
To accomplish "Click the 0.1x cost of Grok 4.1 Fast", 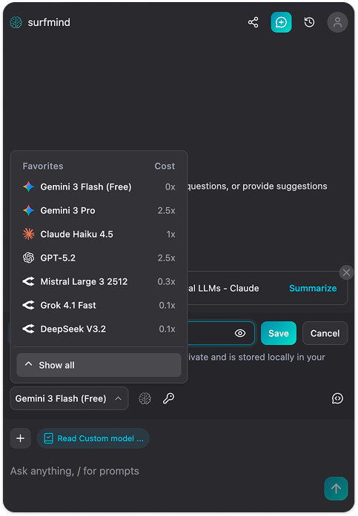I will [167, 306].
